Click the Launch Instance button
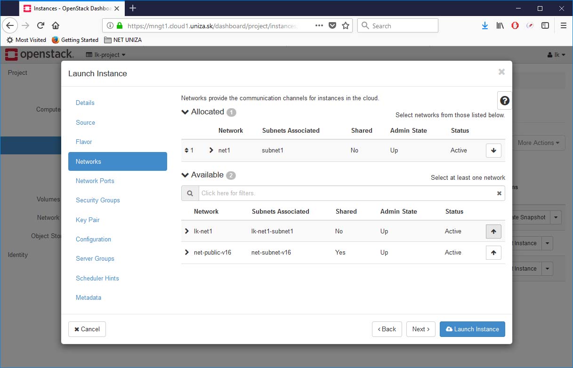The height and width of the screenshot is (368, 573). [472, 329]
